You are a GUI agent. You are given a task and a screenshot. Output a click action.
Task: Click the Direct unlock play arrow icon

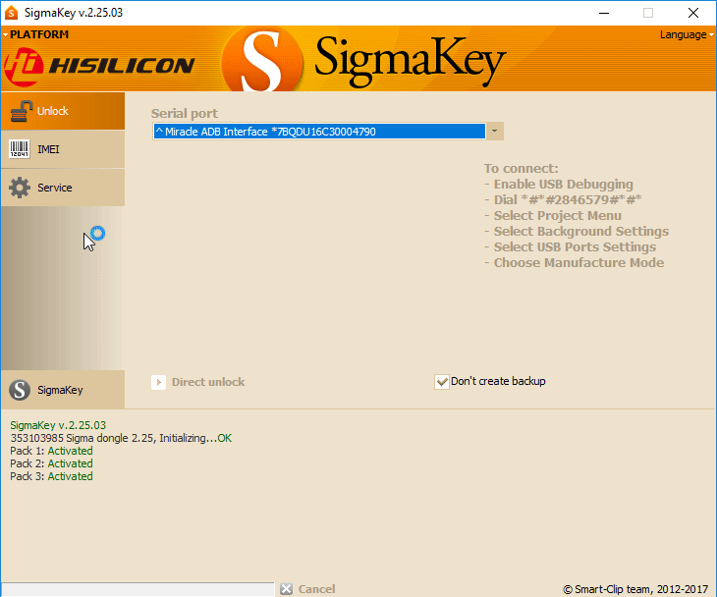[x=158, y=382]
